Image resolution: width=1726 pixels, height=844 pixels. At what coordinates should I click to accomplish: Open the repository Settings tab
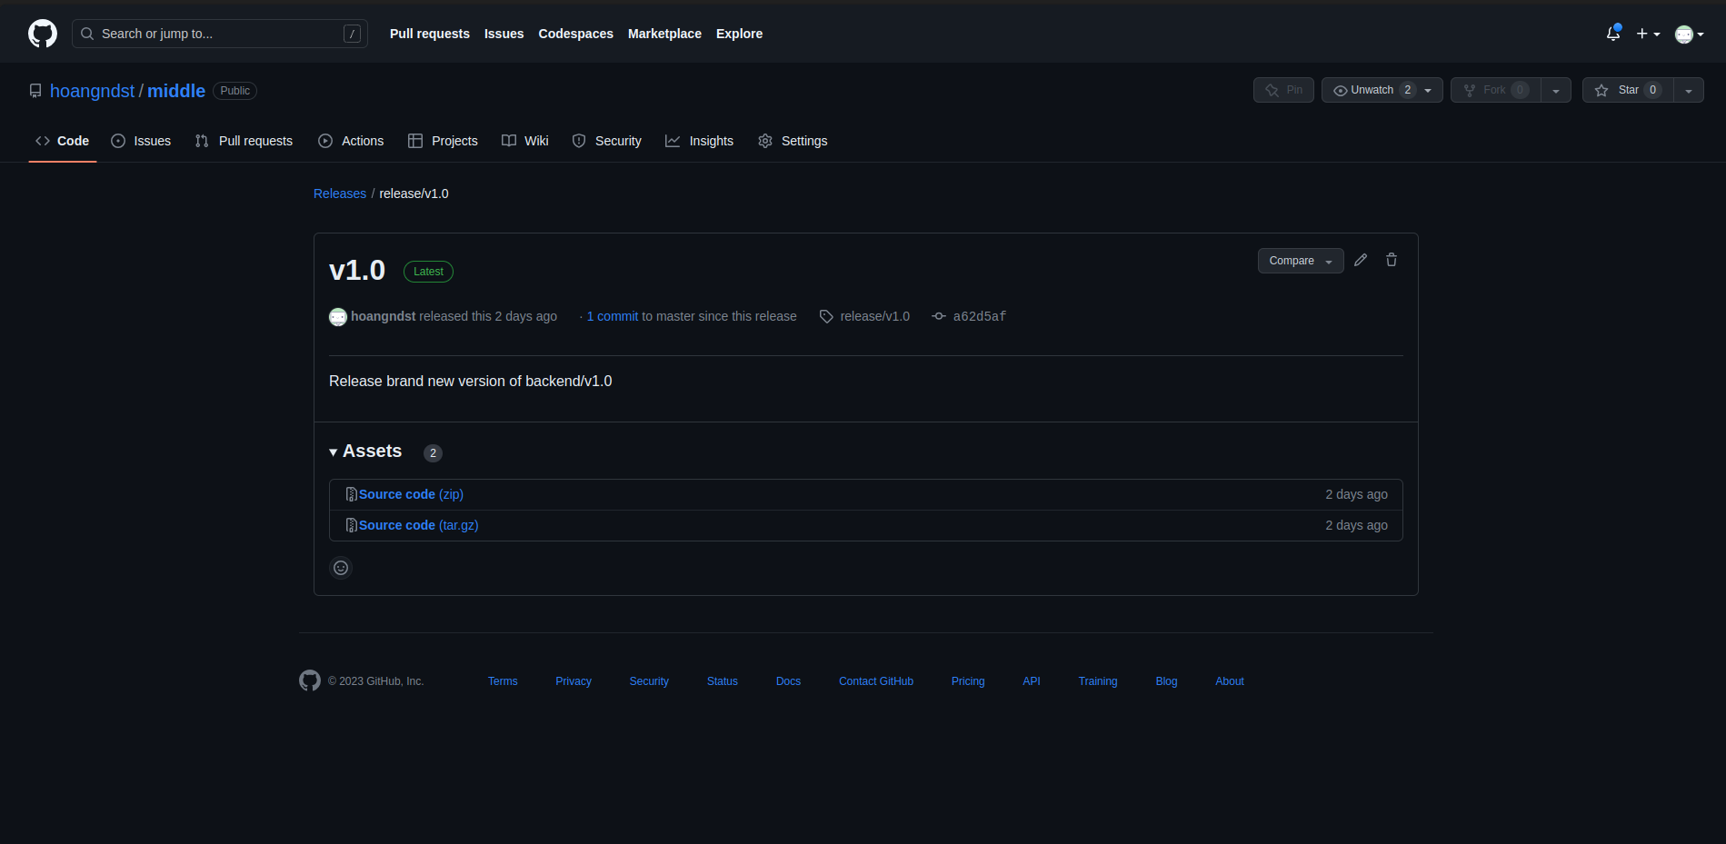click(x=793, y=141)
